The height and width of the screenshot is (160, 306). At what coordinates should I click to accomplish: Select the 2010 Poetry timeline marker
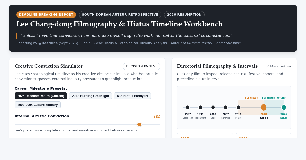click(x=238, y=107)
